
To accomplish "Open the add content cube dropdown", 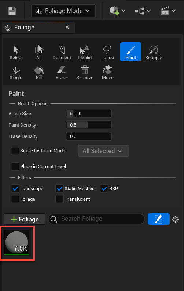I will [x=118, y=11].
